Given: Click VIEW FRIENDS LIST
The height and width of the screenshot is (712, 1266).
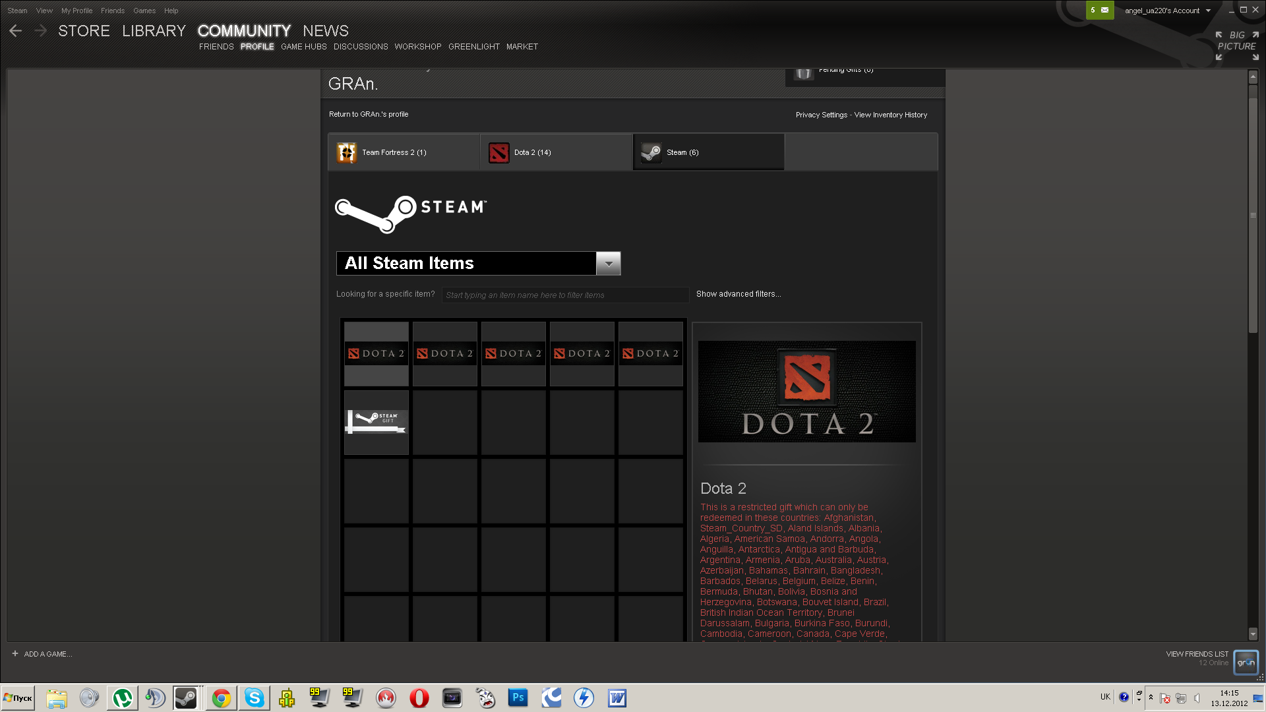Looking at the screenshot, I should pos(1197,654).
